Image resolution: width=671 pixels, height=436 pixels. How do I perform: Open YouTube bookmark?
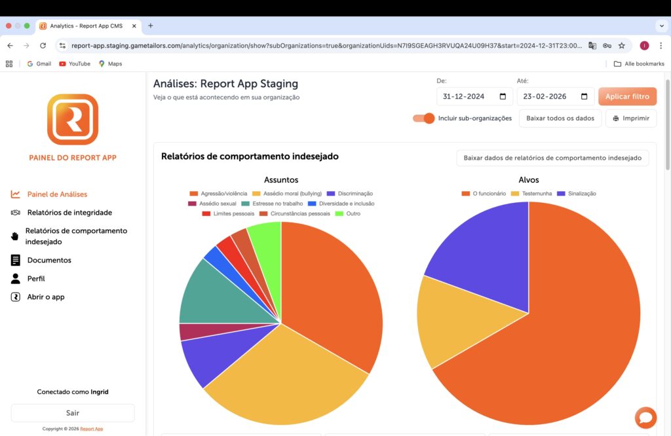[x=75, y=64]
